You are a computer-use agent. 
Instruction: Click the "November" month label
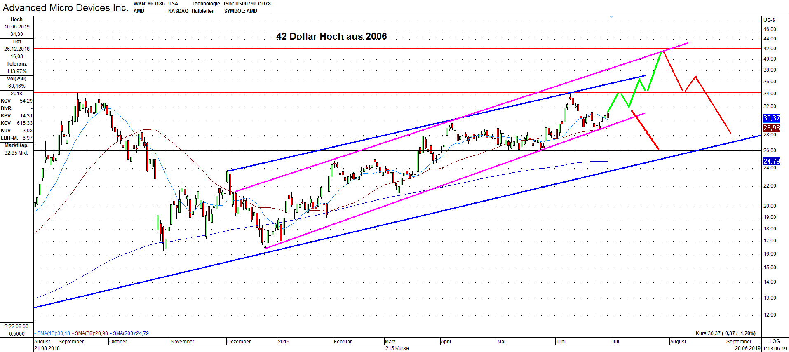pyautogui.click(x=182, y=342)
